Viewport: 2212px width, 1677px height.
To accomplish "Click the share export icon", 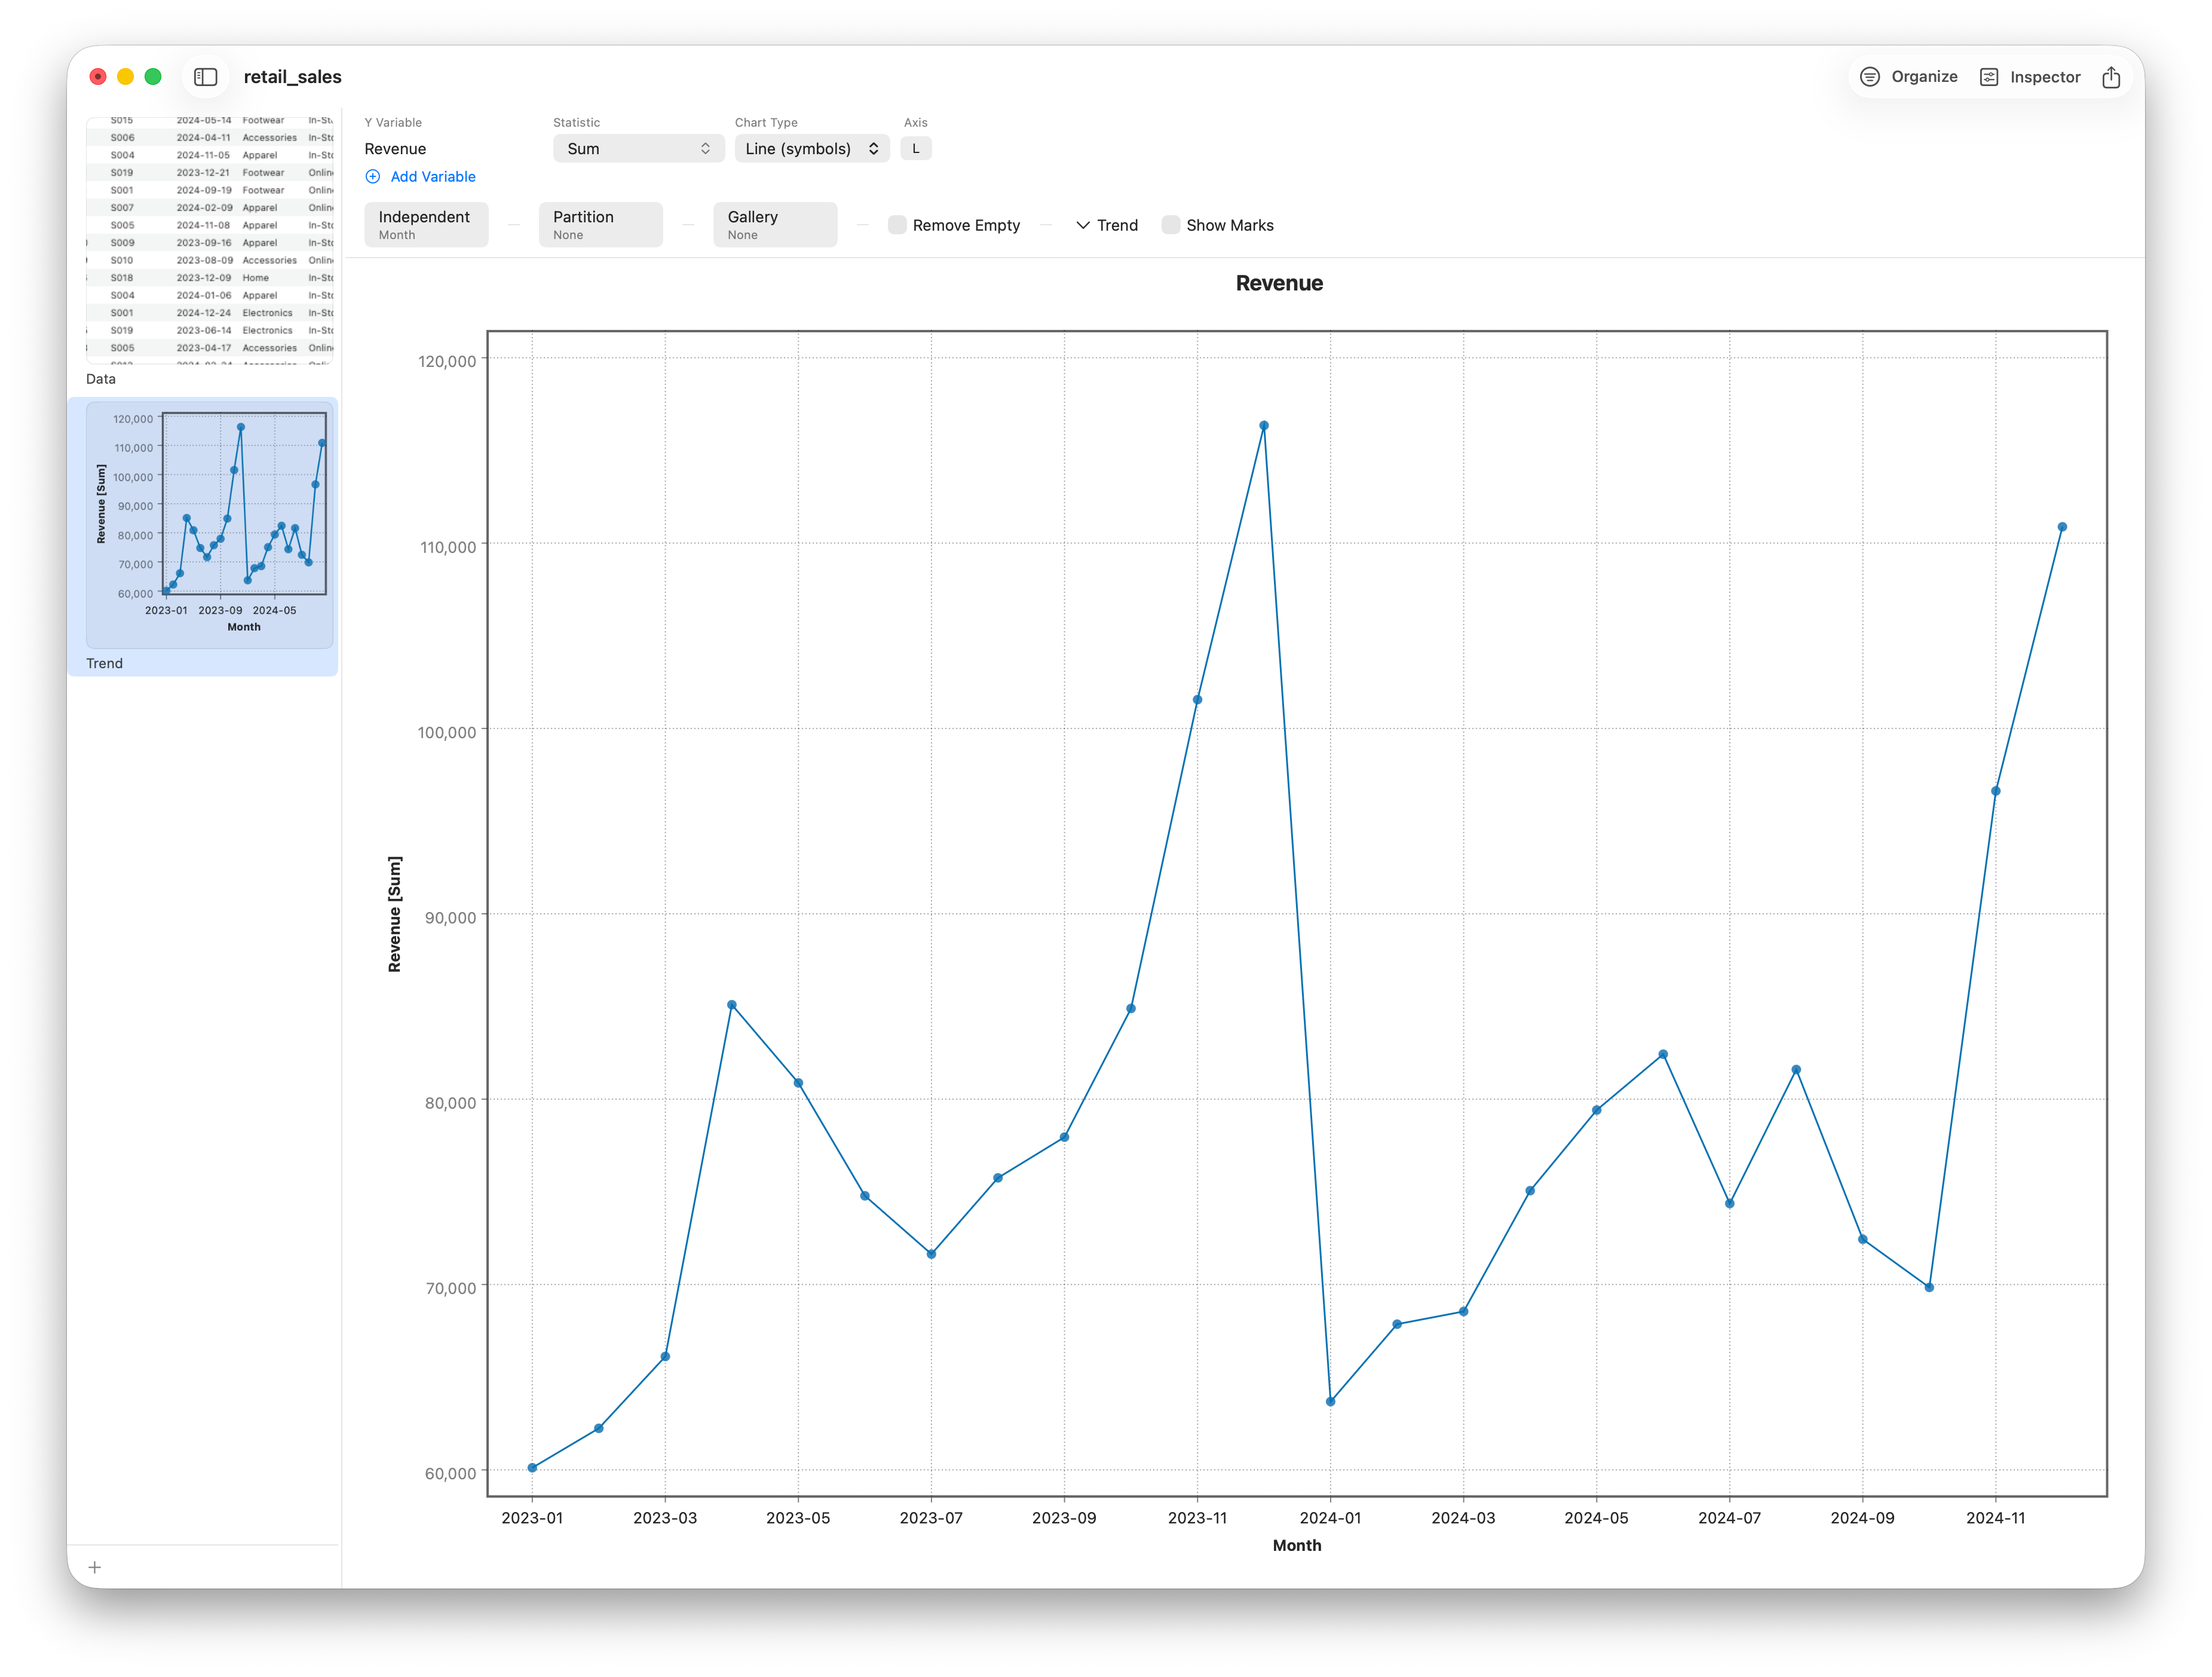I will coord(2111,77).
